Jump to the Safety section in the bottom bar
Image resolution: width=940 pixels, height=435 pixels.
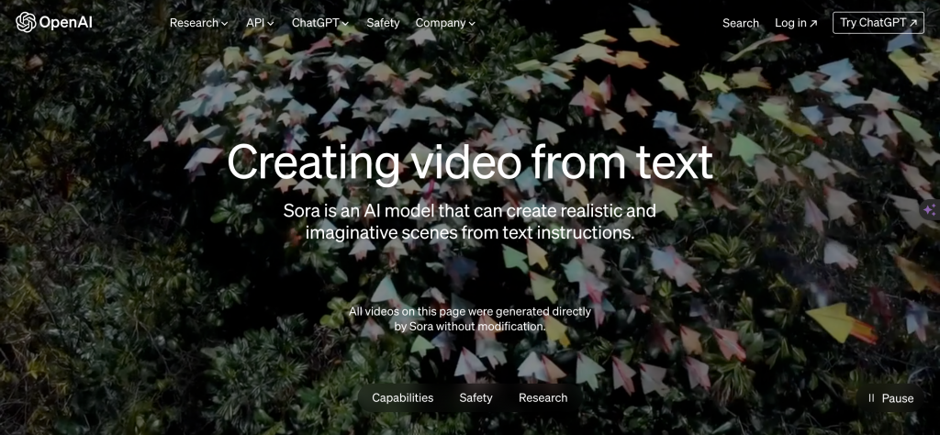click(x=476, y=398)
